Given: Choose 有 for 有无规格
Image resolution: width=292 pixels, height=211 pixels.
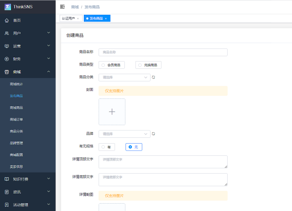Looking at the screenshot, I should (106, 147).
